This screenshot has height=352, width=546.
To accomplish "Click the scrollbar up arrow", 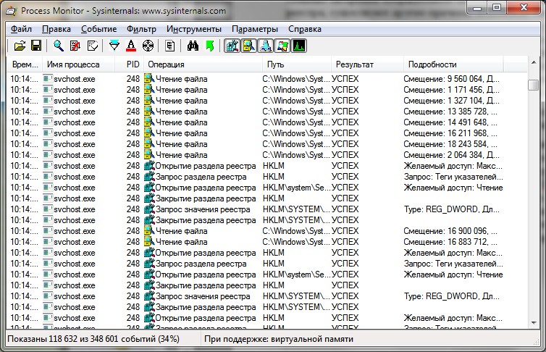I will [534, 63].
